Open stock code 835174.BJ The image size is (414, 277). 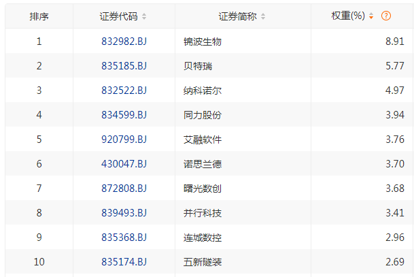[124, 262]
